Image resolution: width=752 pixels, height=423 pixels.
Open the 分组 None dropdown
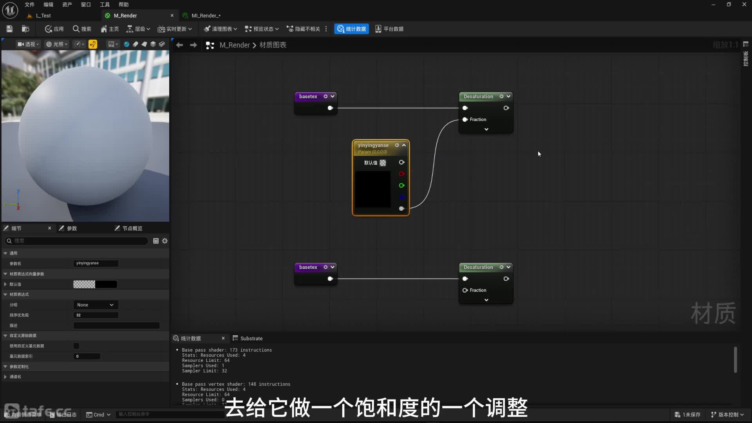tap(96, 305)
